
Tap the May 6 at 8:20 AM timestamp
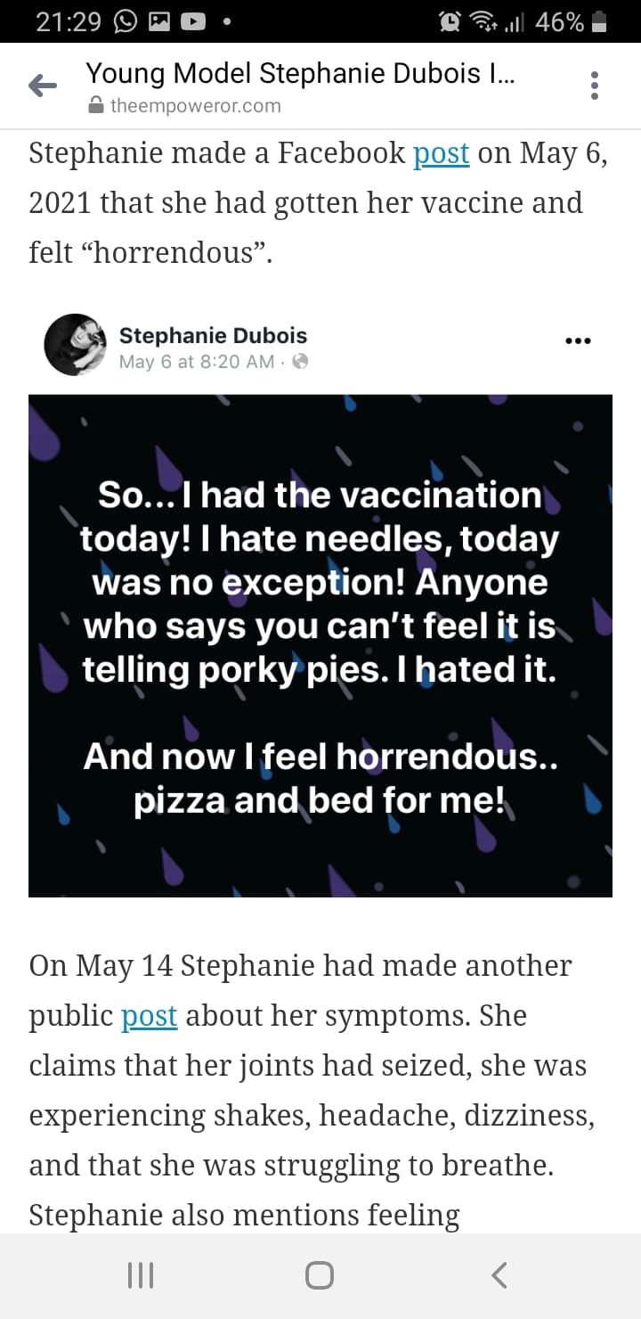197,361
